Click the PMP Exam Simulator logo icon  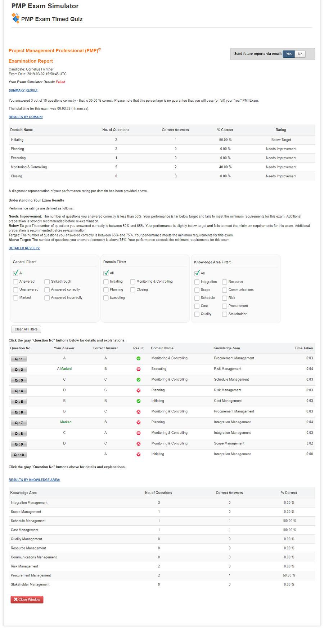pos(15,18)
